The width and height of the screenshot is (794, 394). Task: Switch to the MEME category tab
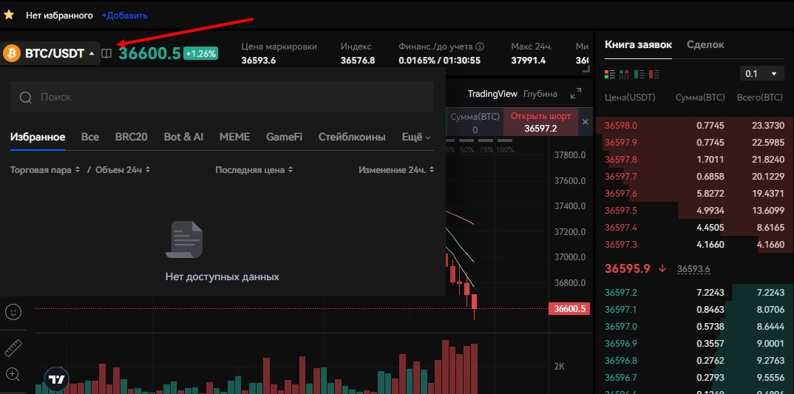click(234, 137)
